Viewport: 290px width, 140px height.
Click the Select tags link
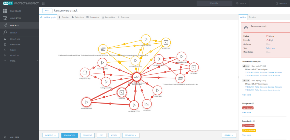pos(270,48)
